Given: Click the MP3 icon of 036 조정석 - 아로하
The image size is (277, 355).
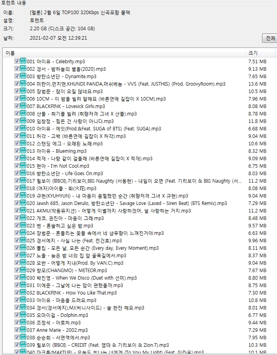Looking at the screenshot, I should click(x=23, y=322).
